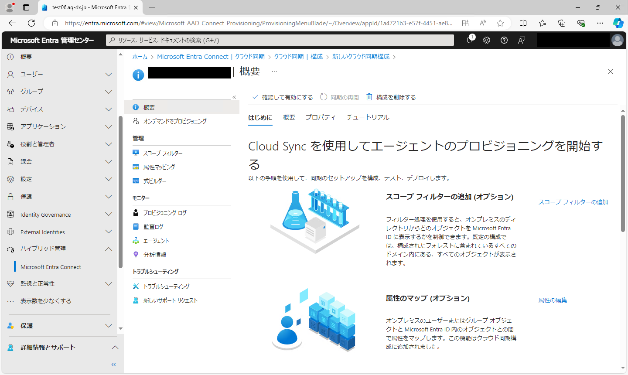The width and height of the screenshot is (628, 375).
Task: Follow the スコープ フィルターの追加 link
Action: (573, 202)
